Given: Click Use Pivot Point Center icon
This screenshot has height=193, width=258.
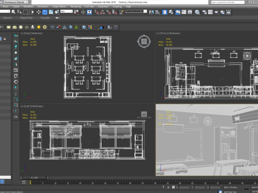Looking at the screenshot, I should coord(76,12).
